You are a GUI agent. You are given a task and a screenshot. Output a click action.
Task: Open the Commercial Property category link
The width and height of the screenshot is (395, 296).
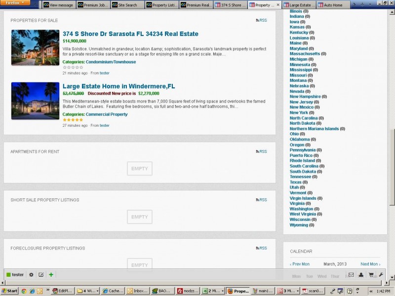(107, 114)
